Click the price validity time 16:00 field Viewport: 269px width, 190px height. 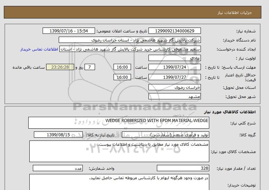123,77
